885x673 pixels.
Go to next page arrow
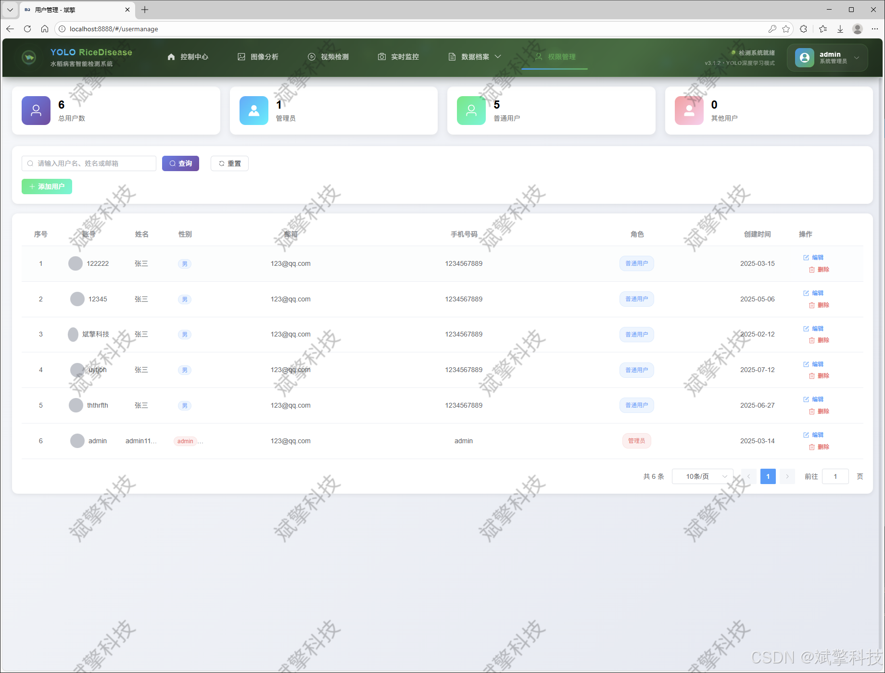(787, 476)
